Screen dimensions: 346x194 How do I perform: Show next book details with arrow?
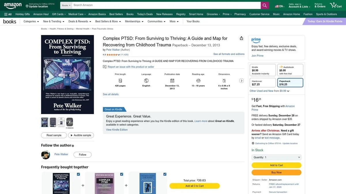tap(242, 81)
